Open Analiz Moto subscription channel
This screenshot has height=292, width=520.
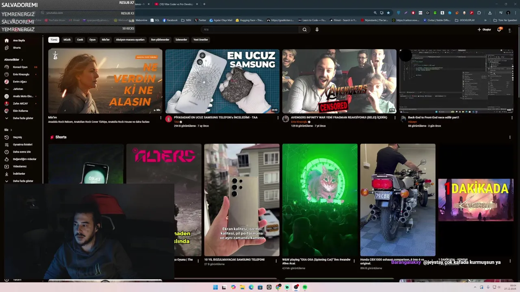(x=20, y=96)
